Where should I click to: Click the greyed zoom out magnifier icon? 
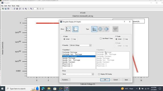pyautogui.click(x=29, y=9)
